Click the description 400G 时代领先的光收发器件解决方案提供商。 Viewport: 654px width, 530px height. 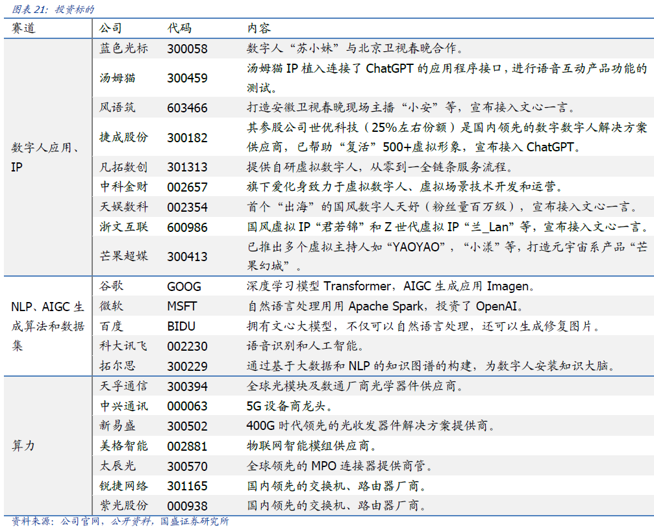pyautogui.click(x=371, y=425)
